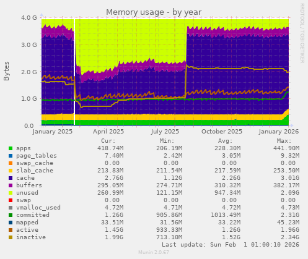Click the page_tables blue legend swatch

(11, 156)
